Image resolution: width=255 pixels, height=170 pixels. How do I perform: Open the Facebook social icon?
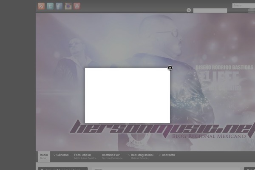(59, 6)
